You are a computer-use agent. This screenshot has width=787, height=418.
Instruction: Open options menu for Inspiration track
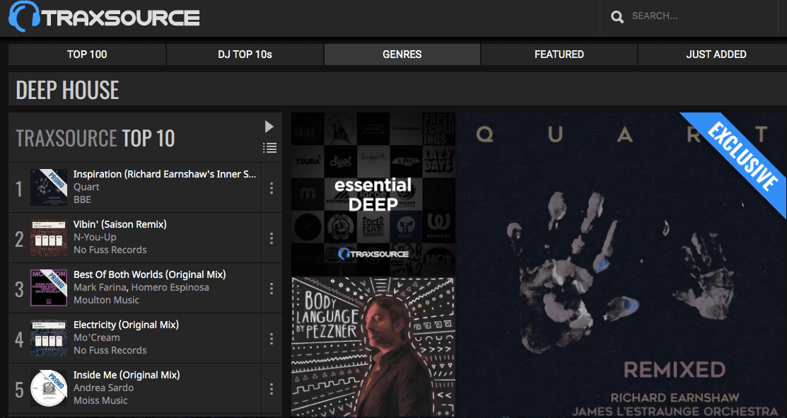tap(272, 187)
